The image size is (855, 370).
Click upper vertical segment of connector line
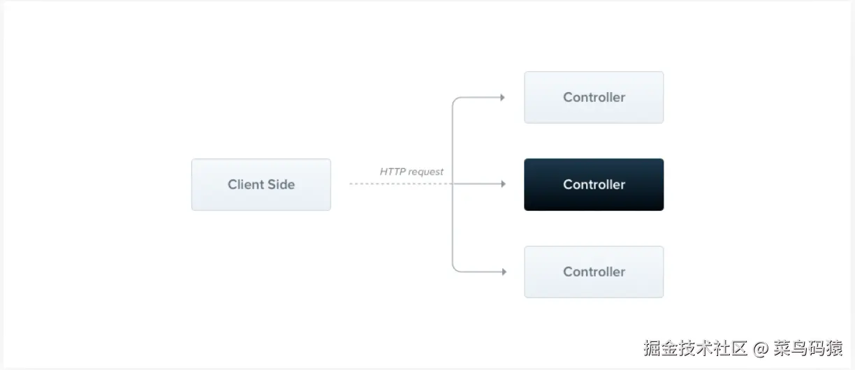[453, 140]
